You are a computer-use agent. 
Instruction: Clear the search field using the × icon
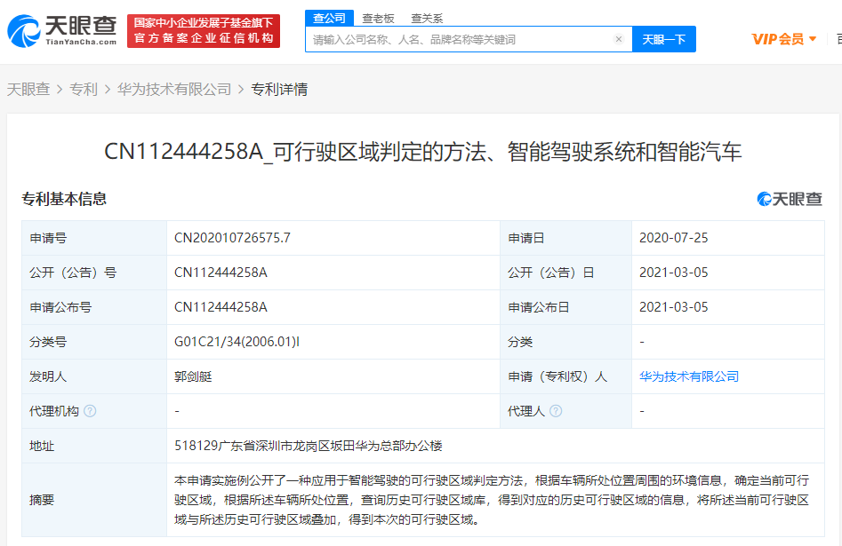point(619,39)
